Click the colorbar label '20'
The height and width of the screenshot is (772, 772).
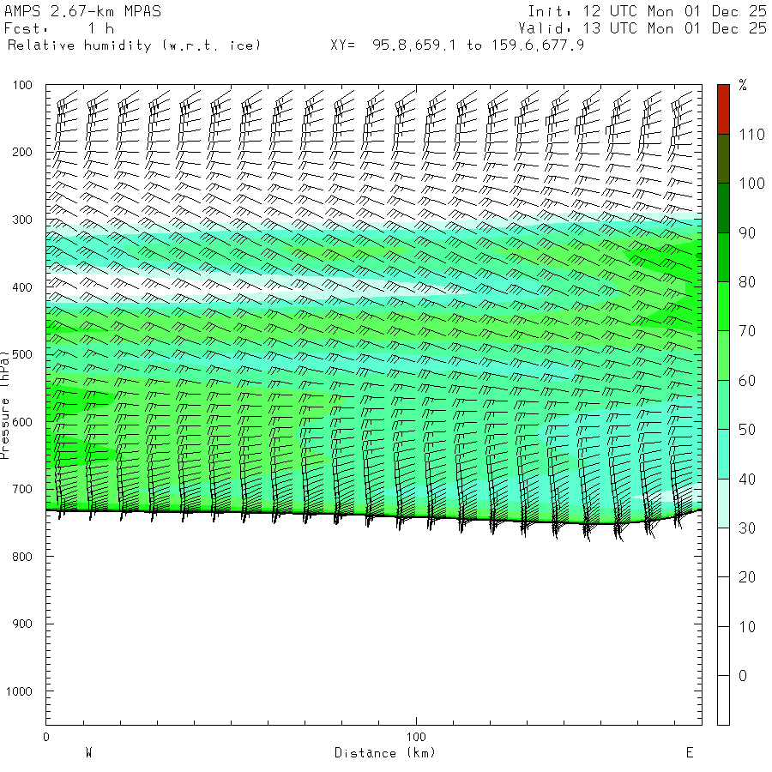pyautogui.click(x=747, y=577)
